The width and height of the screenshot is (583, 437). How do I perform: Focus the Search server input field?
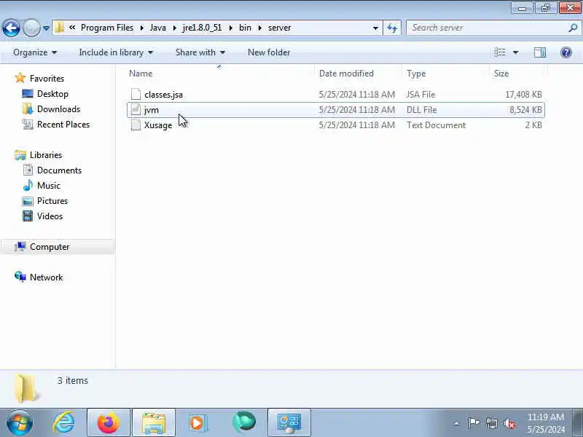pos(487,28)
